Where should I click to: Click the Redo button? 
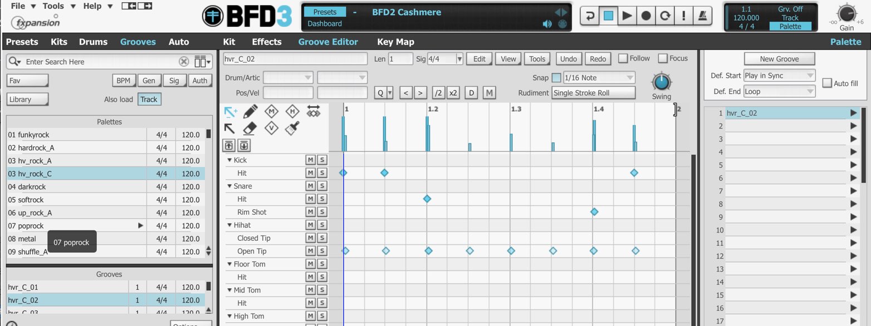coord(598,58)
